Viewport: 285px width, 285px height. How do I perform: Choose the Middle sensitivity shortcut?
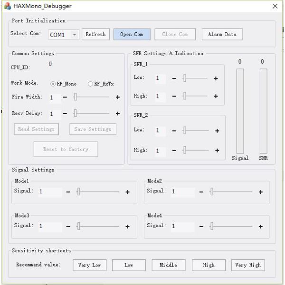tap(168, 265)
